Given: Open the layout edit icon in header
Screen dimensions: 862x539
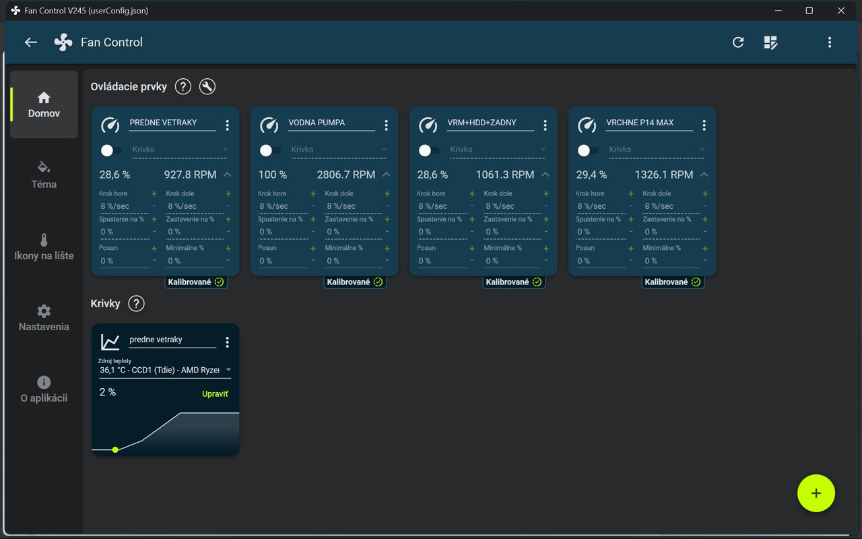Looking at the screenshot, I should 771,42.
